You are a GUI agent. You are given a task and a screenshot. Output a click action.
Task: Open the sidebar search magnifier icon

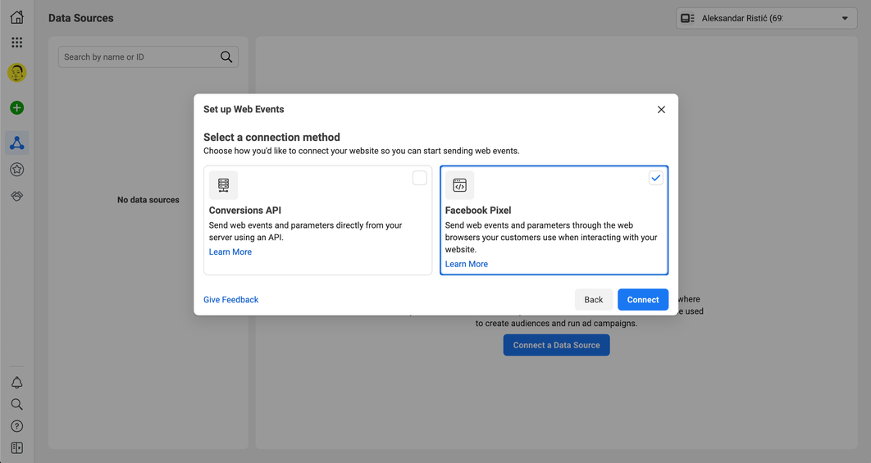(x=16, y=404)
